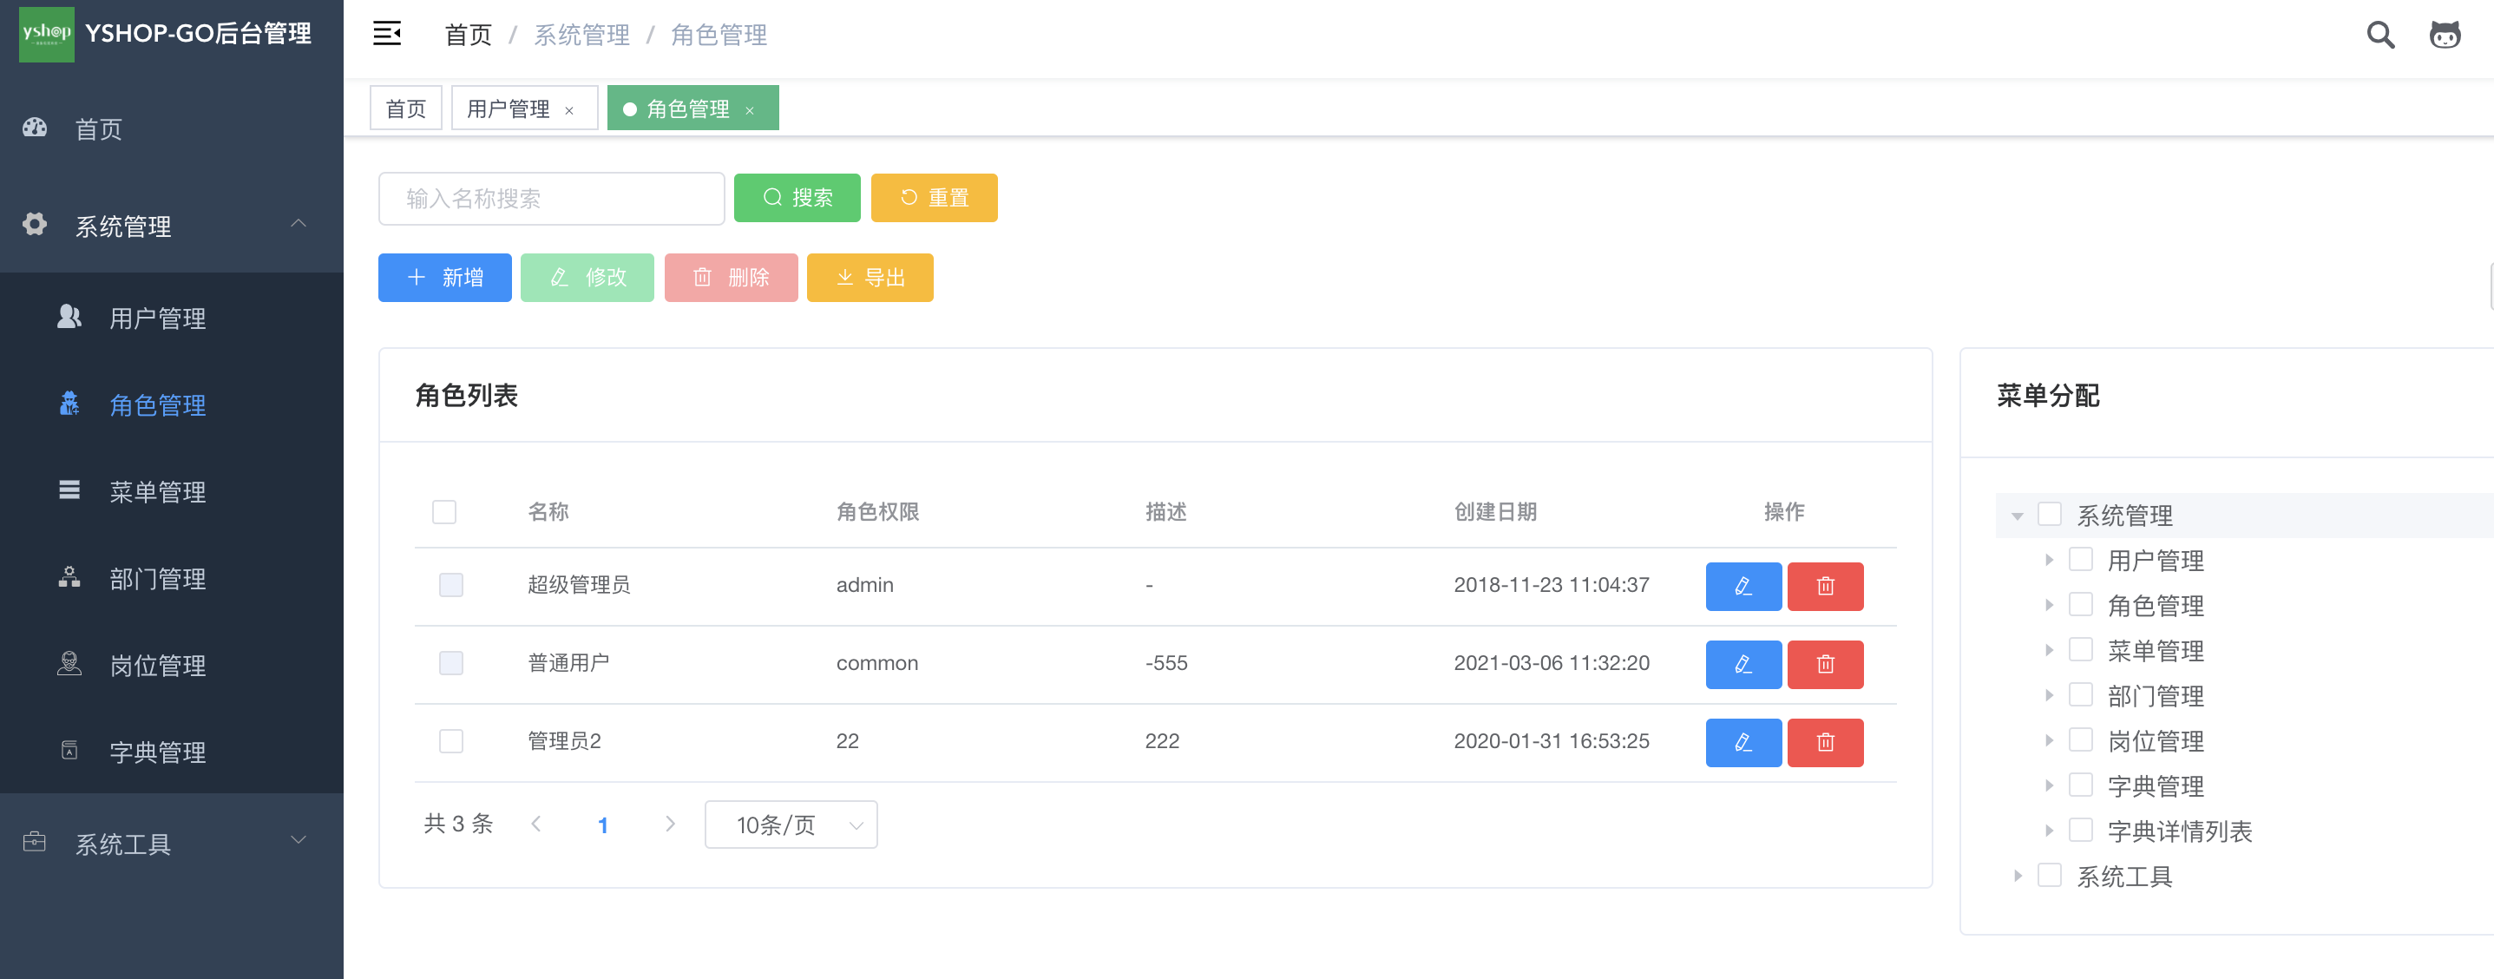Expand the 岗位管理 tree node arrow
The width and height of the screenshot is (2494, 979).
click(2049, 741)
